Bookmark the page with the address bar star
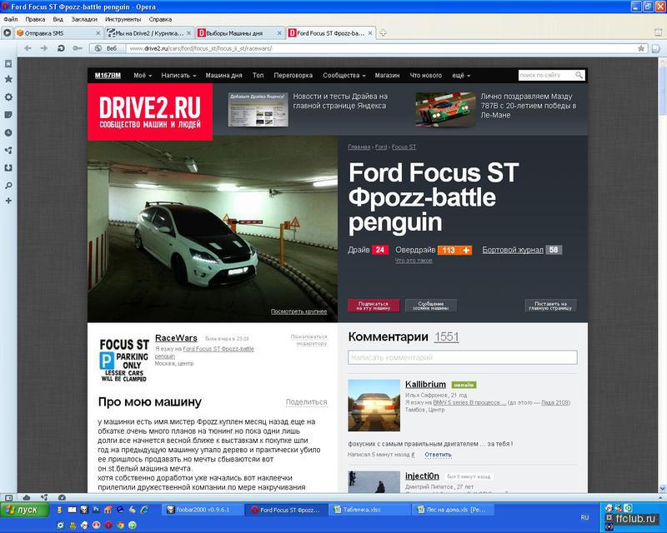 [x=641, y=48]
